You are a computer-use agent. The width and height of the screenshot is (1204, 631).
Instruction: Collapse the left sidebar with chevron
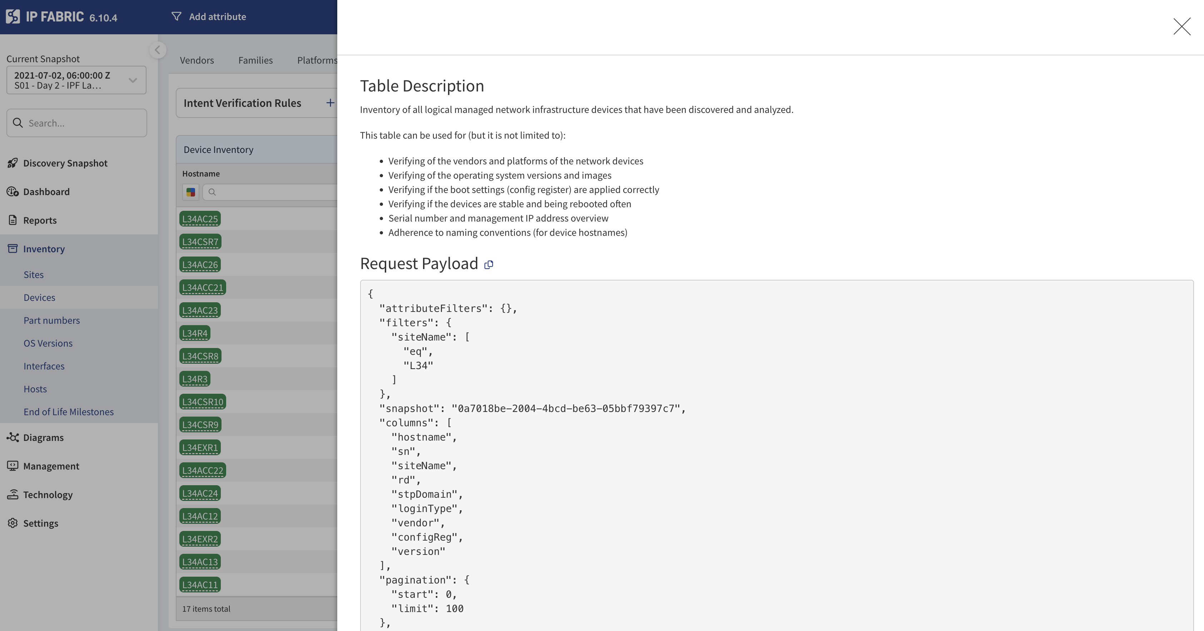[158, 50]
